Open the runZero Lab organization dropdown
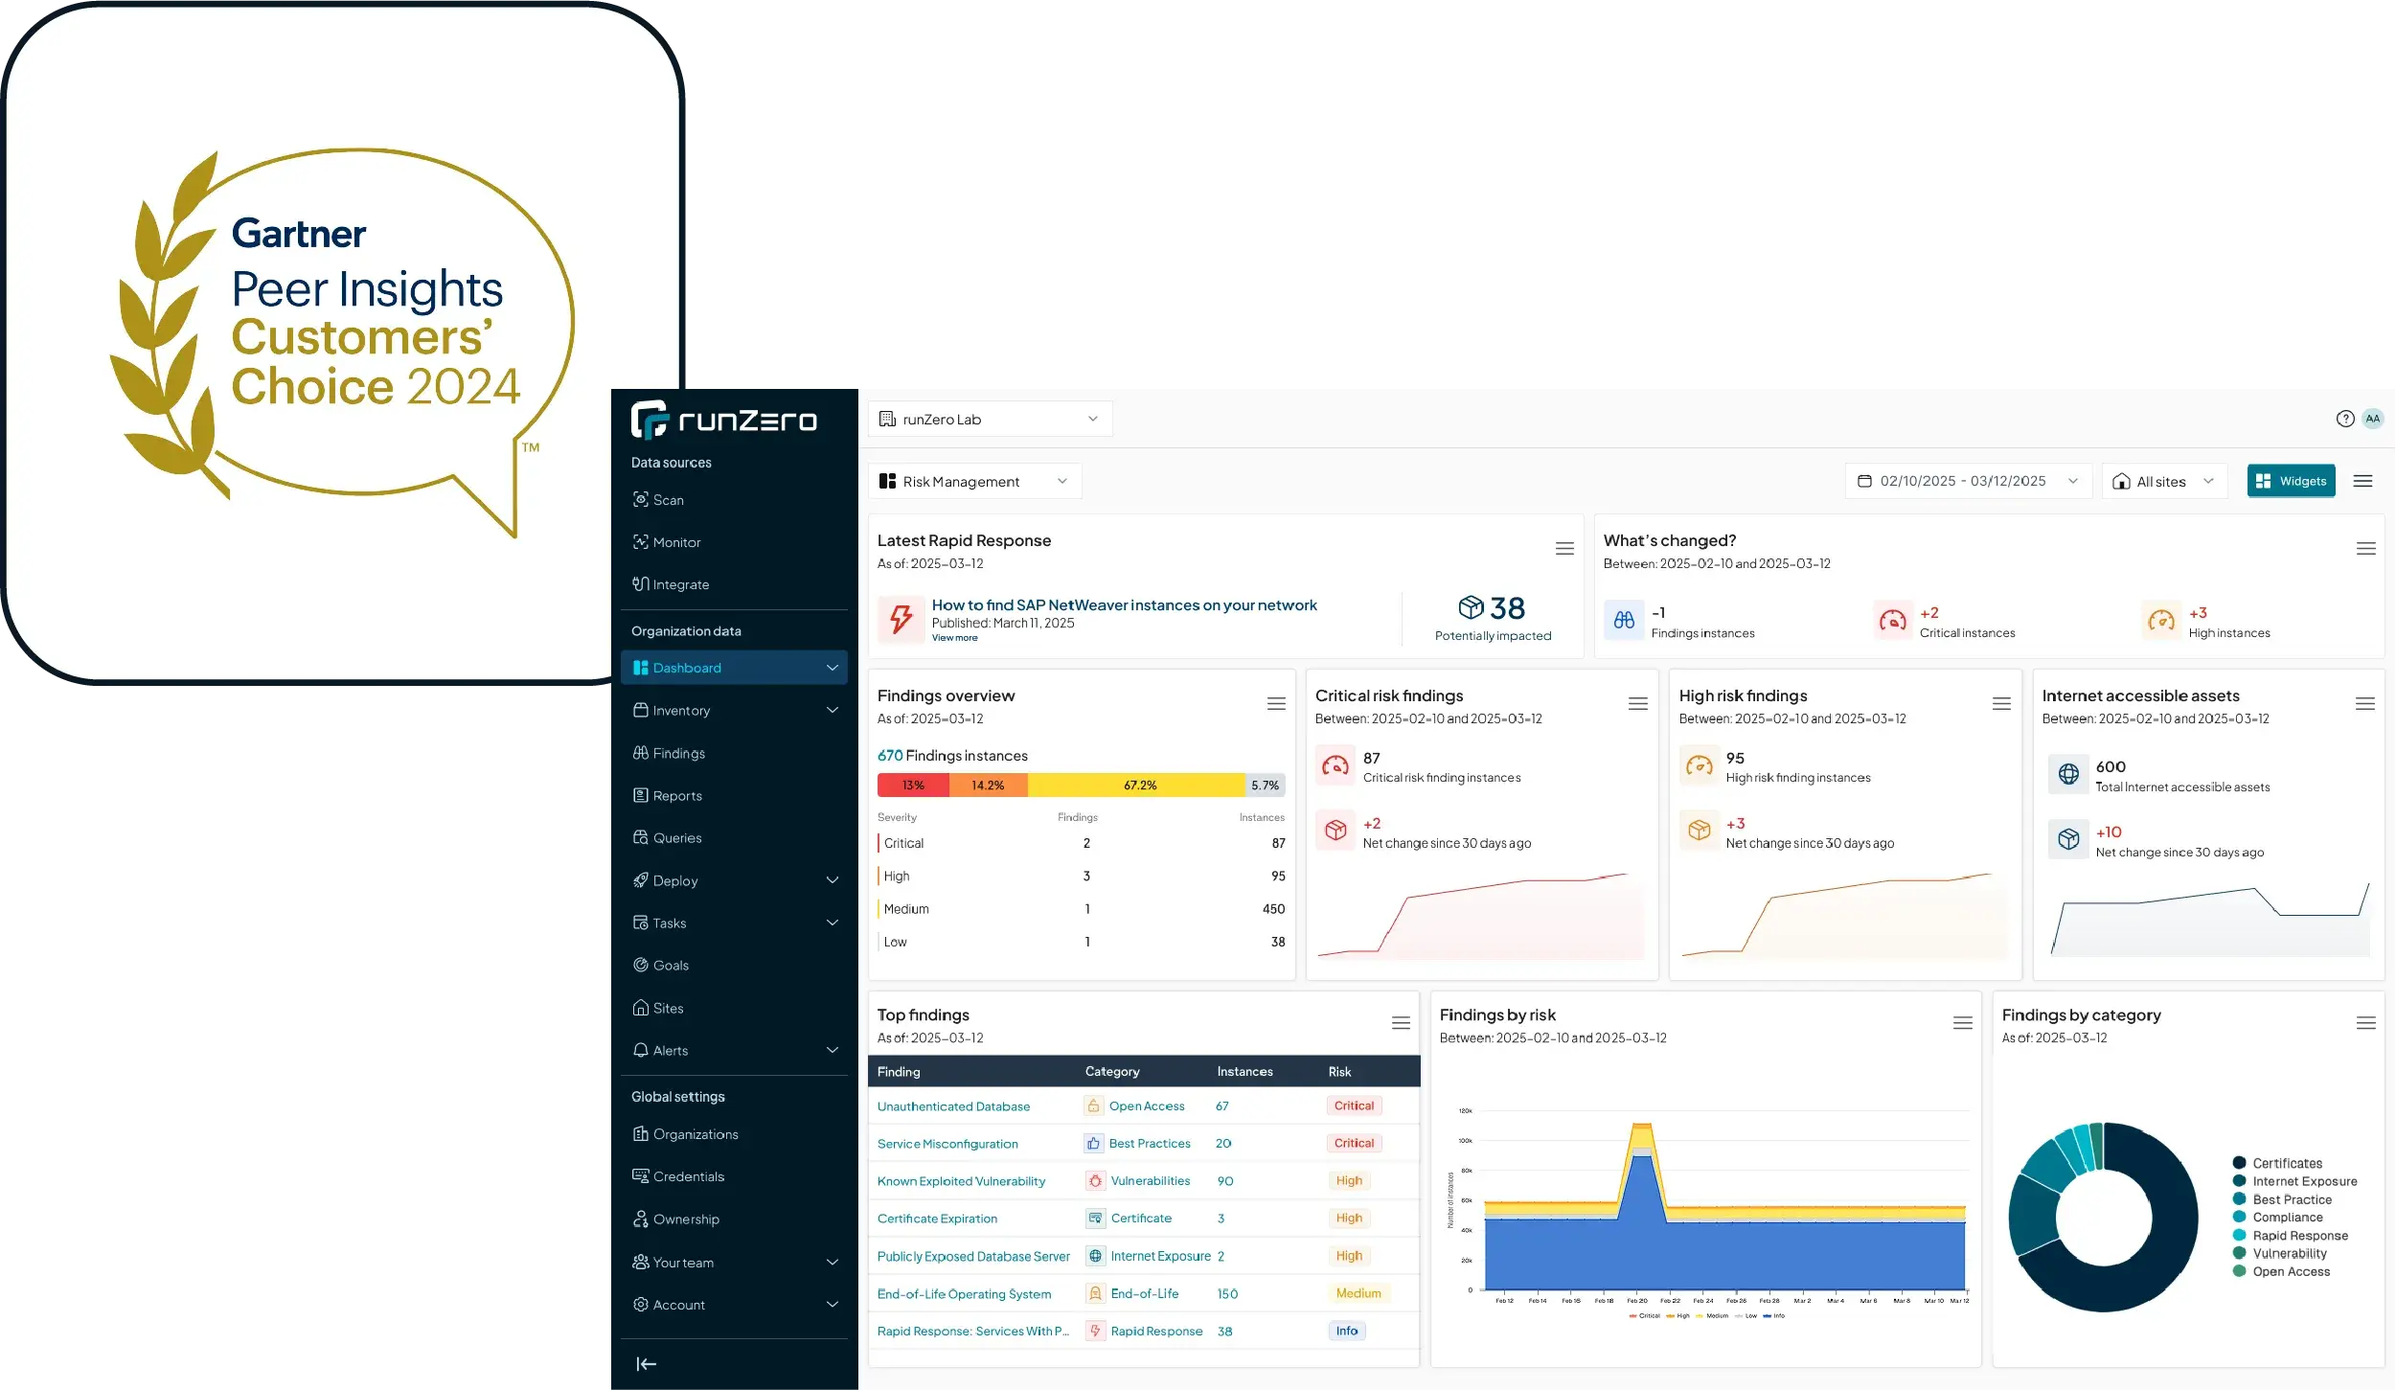Viewport: 2396px width, 1390px height. click(x=990, y=419)
